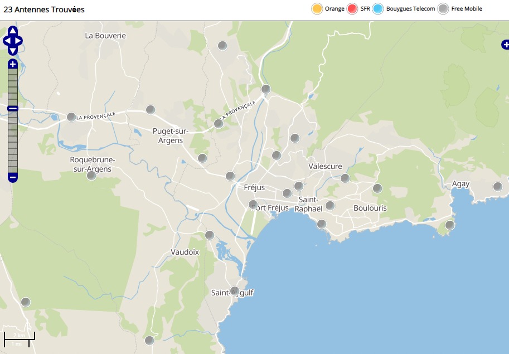Expand the layer switcher on the right edge
The width and height of the screenshot is (509, 354).
[505, 44]
